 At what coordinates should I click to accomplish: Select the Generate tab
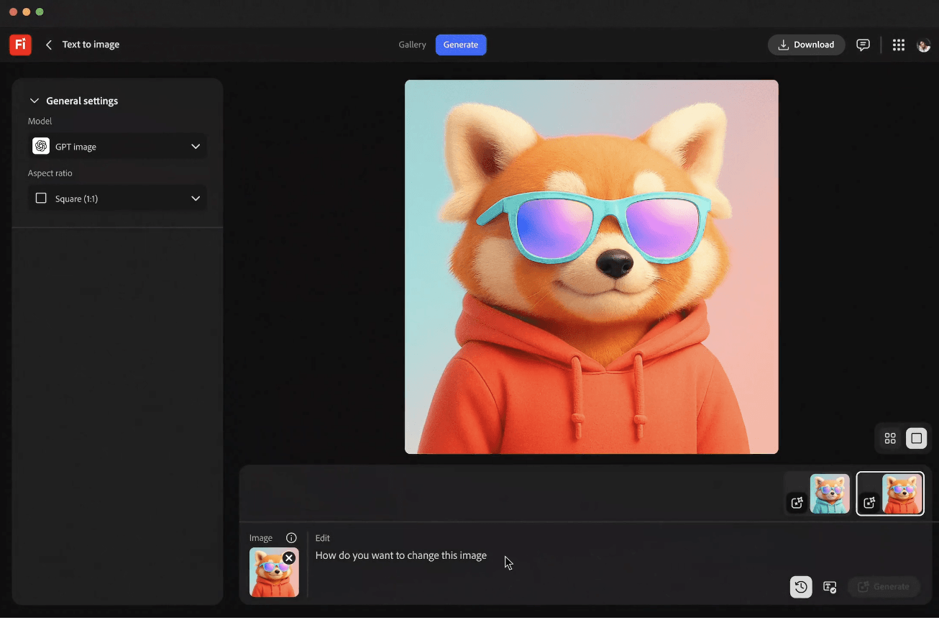[x=461, y=45]
